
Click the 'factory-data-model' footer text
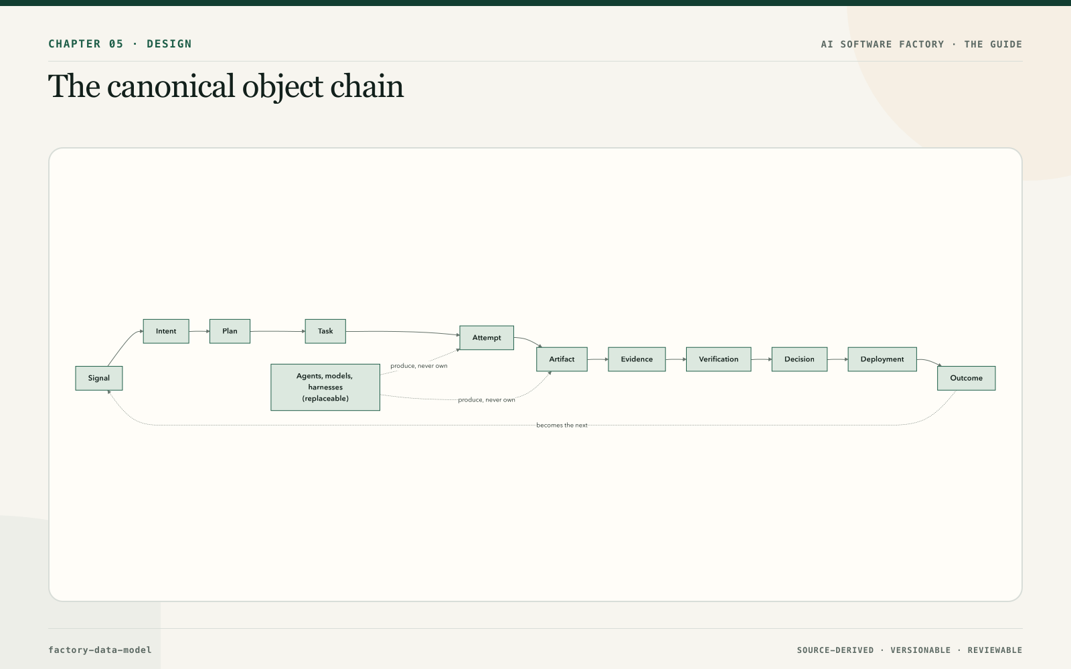coord(100,650)
